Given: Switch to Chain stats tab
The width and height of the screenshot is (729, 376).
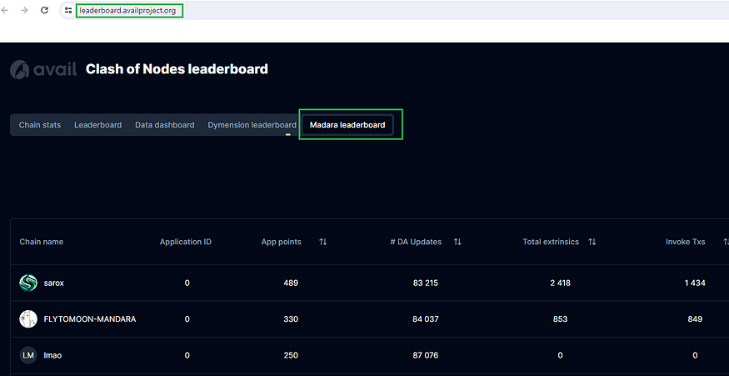Looking at the screenshot, I should (39, 125).
